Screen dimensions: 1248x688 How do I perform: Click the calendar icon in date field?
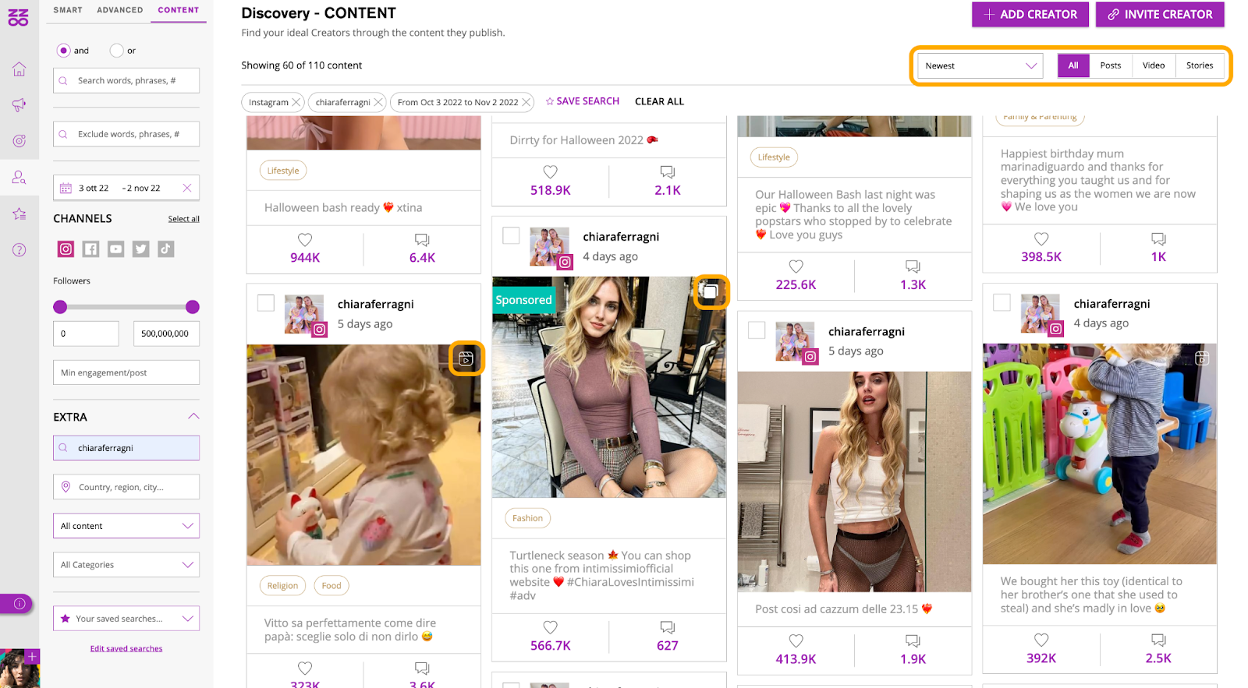(x=66, y=188)
